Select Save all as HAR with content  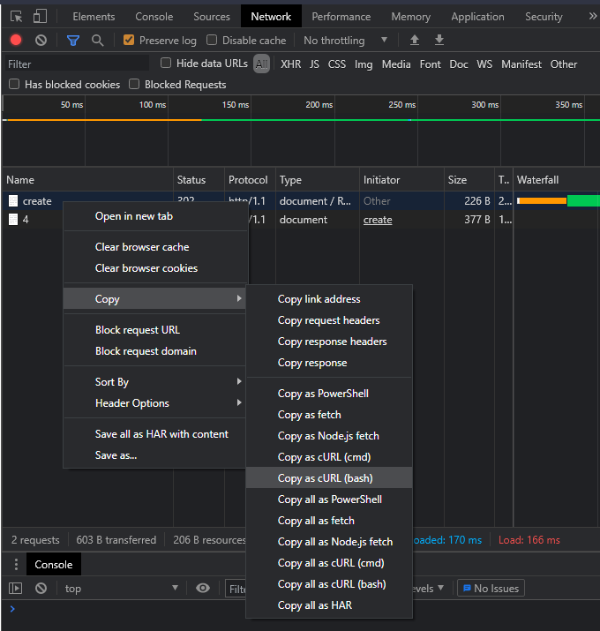coord(154,434)
